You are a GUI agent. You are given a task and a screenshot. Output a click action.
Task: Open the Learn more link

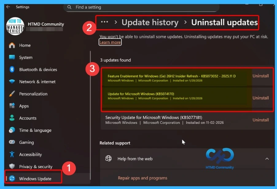click(x=110, y=42)
